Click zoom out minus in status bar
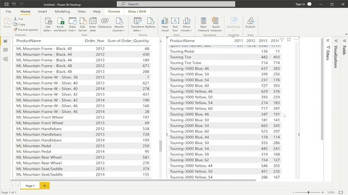 (x=294, y=192)
